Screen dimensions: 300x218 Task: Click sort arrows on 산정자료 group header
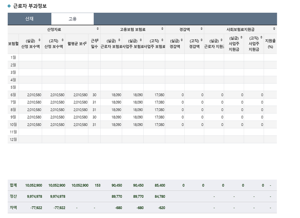tap(97, 29)
